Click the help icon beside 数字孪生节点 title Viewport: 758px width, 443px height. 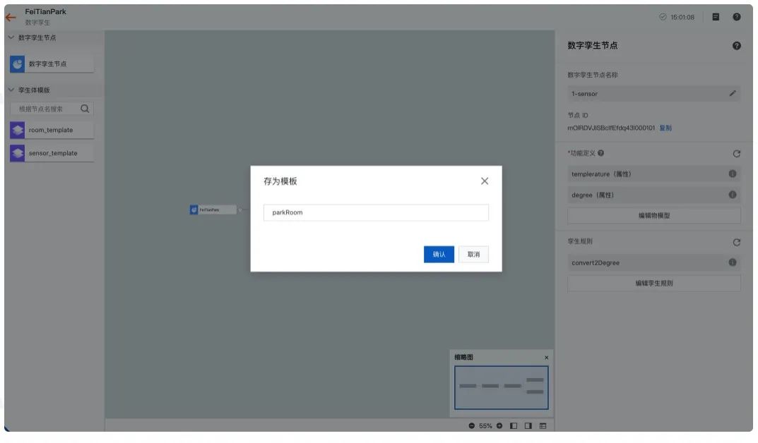736,46
